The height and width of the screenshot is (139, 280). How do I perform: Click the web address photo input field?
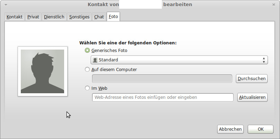tap(163, 97)
